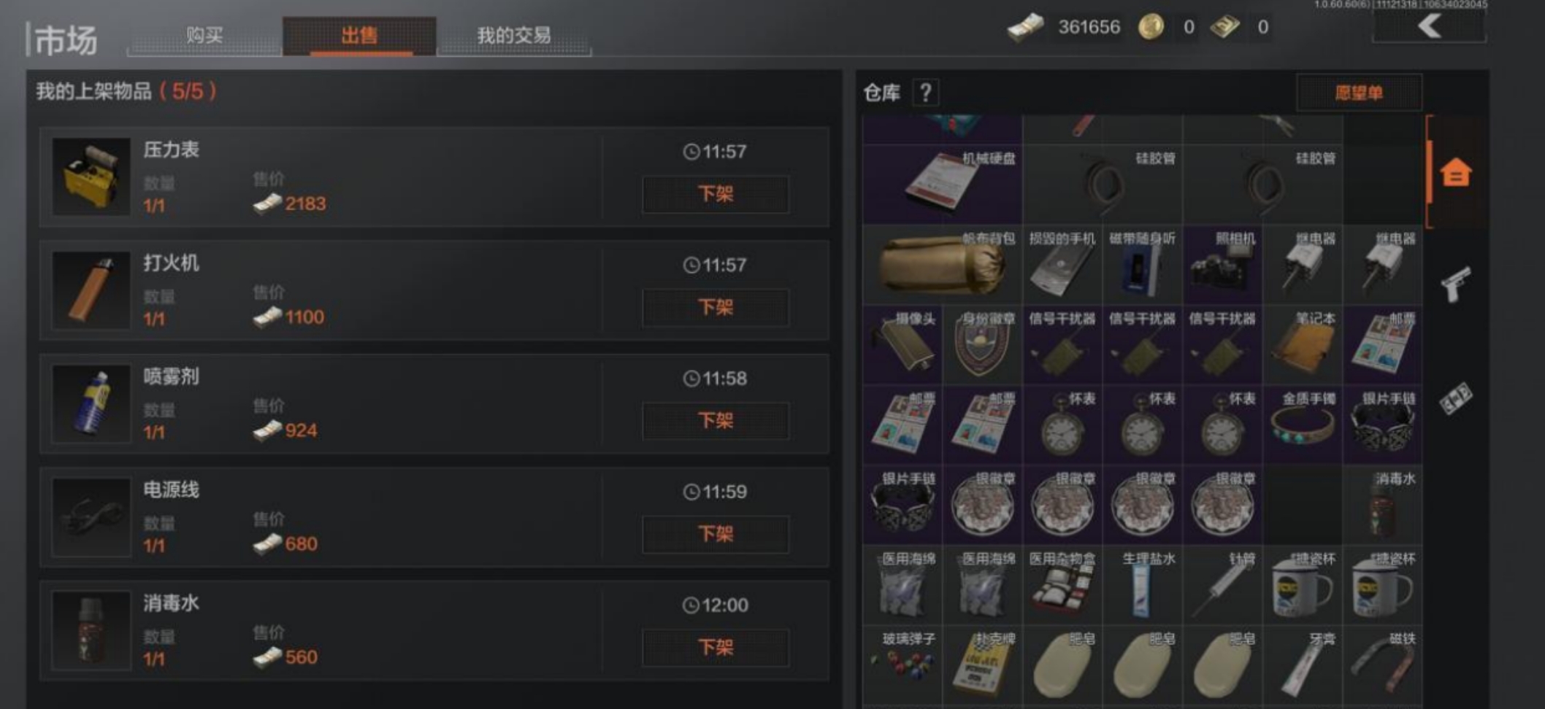1545x709 pixels.
Task: Select the 身份徽章 badge item
Action: tap(983, 345)
